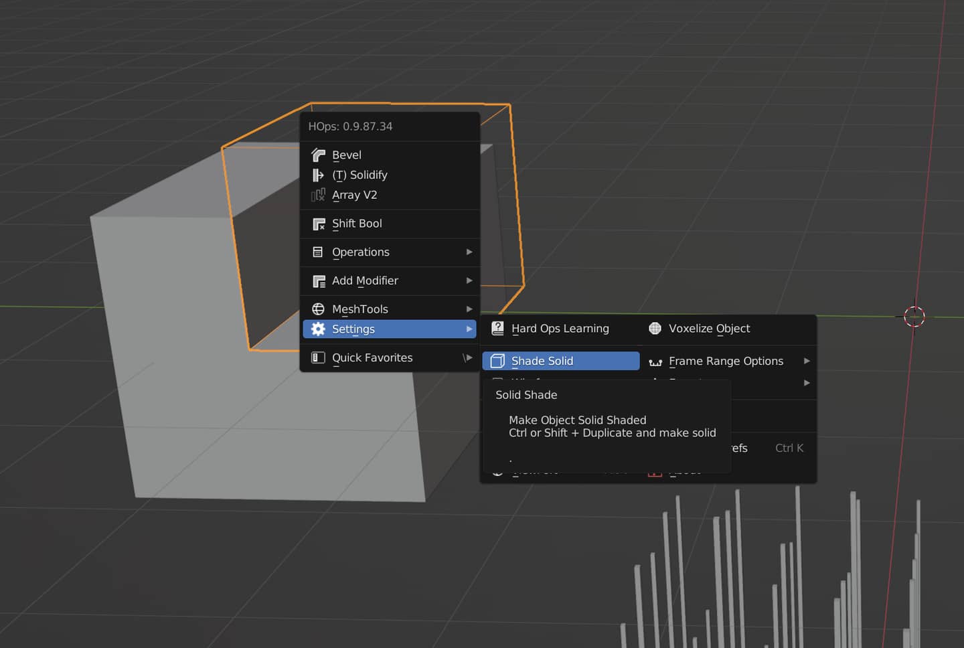The width and height of the screenshot is (964, 648).
Task: Expand arrow beside Settings
Action: (469, 329)
